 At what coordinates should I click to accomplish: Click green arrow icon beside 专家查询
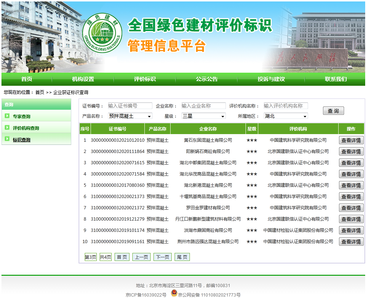tap(7, 116)
